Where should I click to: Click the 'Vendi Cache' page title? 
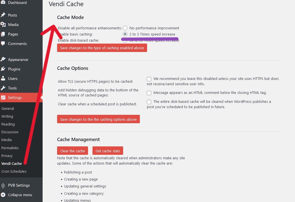tap(66, 4)
